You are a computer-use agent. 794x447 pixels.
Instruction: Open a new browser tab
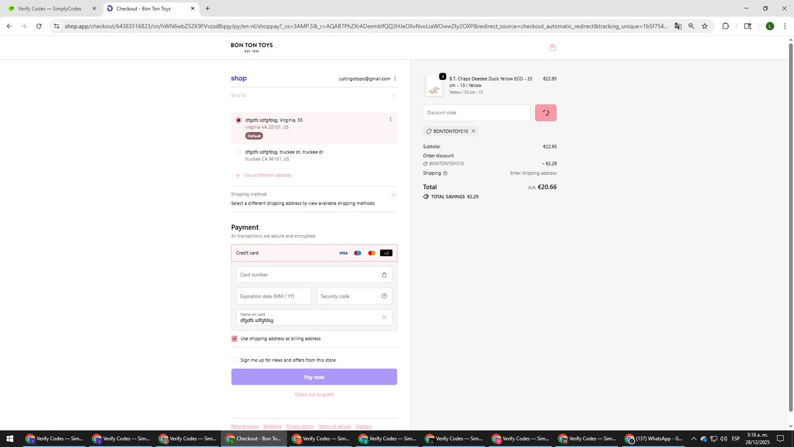(x=207, y=8)
